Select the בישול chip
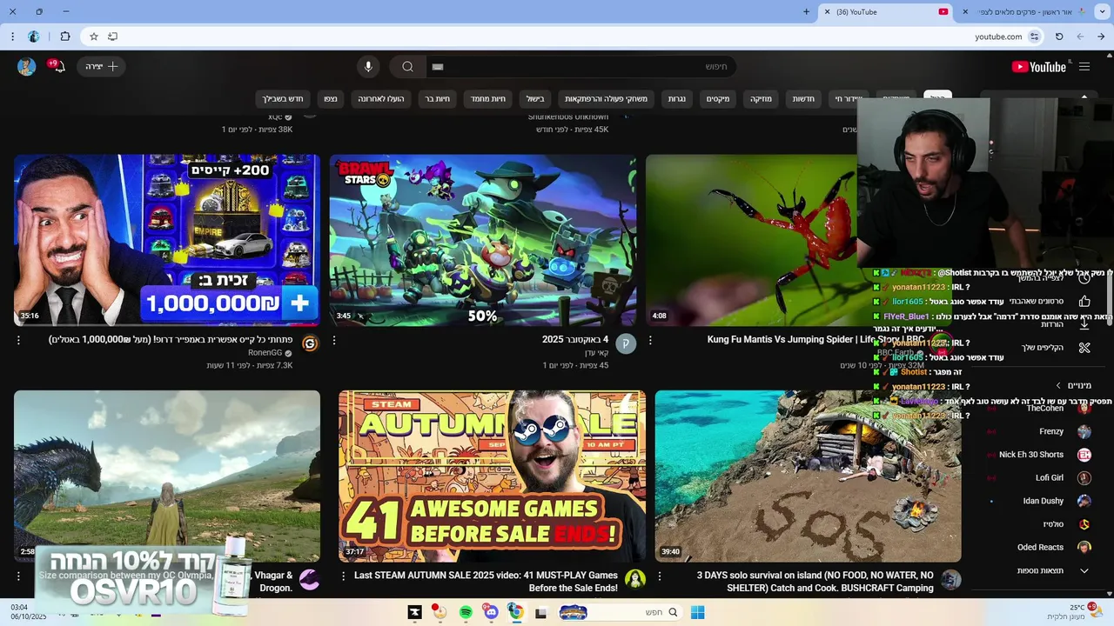1114x626 pixels. pyautogui.click(x=535, y=99)
